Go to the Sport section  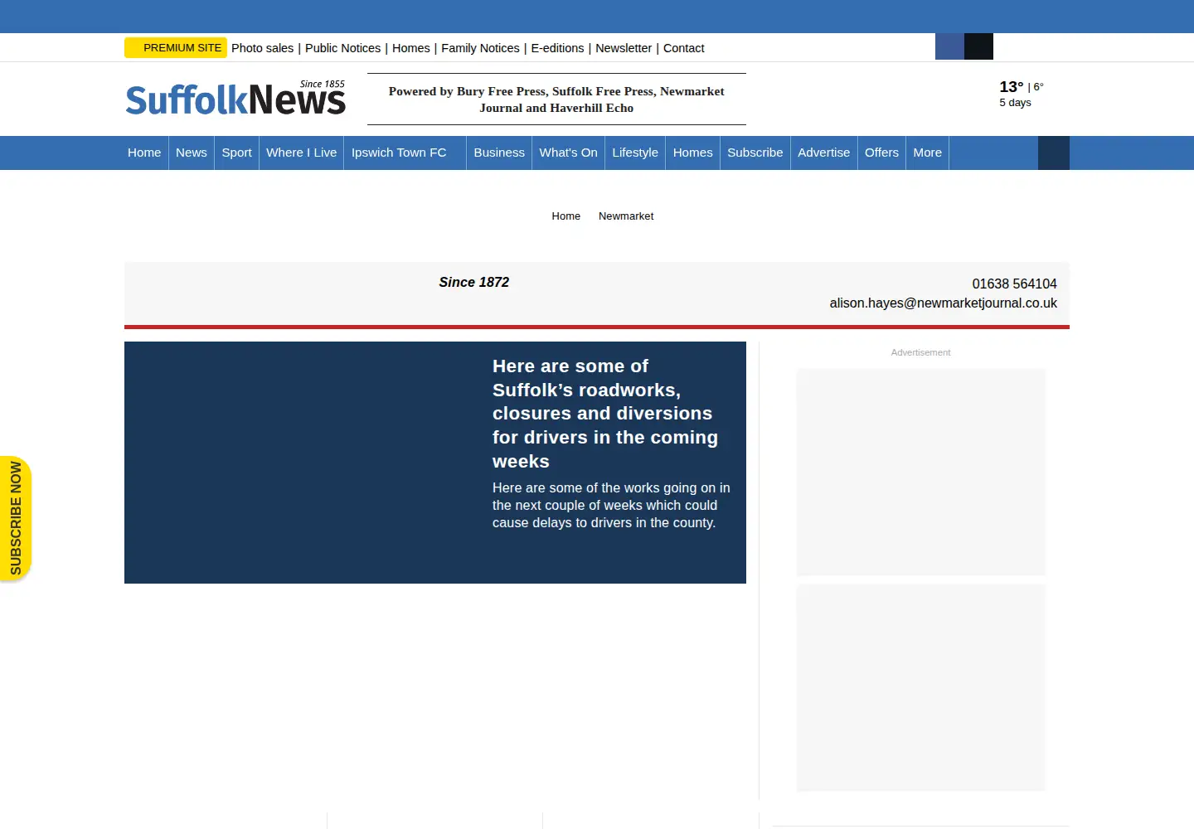(x=236, y=153)
